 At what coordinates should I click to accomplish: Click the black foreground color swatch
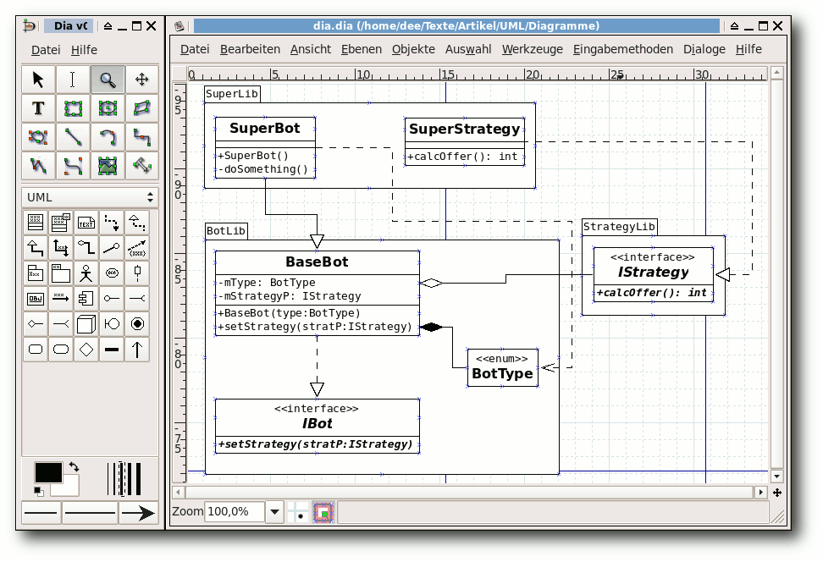click(x=47, y=473)
